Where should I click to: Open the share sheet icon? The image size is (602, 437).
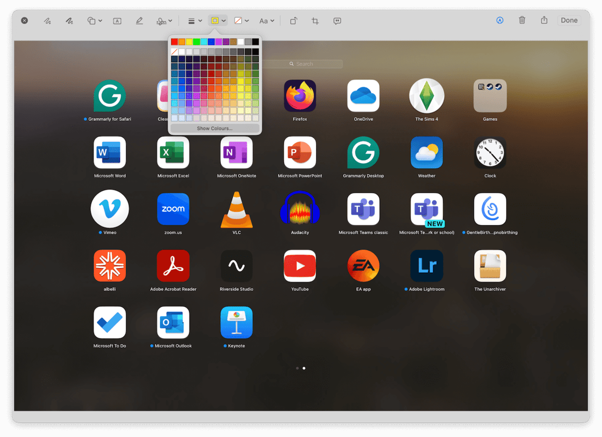(544, 20)
